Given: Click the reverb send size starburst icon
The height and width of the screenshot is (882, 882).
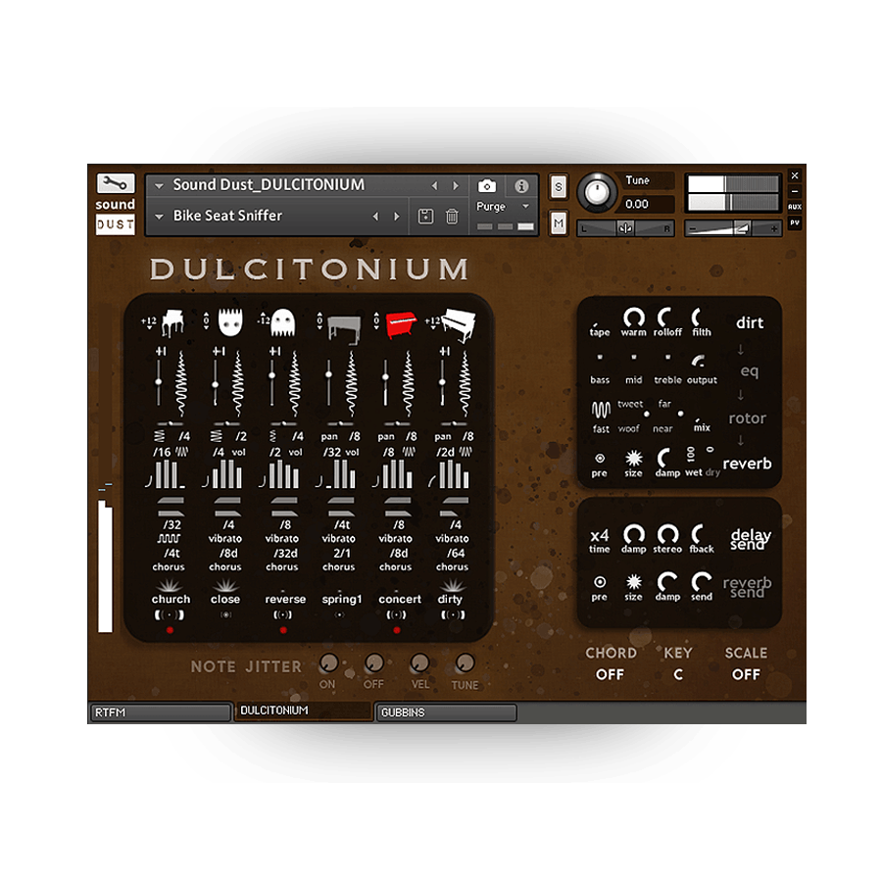Looking at the screenshot, I should pyautogui.click(x=633, y=581).
